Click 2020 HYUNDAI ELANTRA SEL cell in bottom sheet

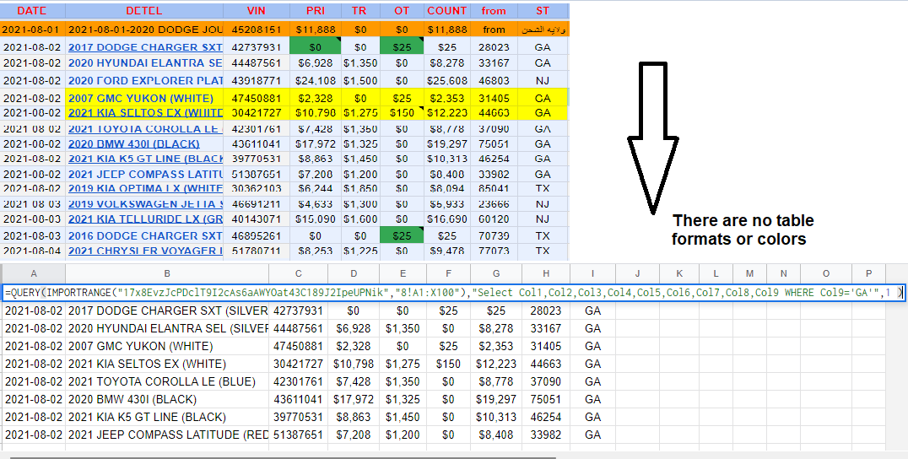click(167, 329)
